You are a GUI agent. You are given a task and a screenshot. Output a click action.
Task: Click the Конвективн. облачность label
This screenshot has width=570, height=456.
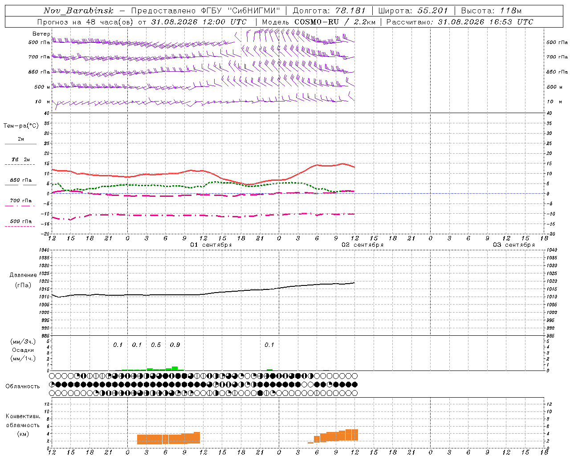pyautogui.click(x=23, y=425)
